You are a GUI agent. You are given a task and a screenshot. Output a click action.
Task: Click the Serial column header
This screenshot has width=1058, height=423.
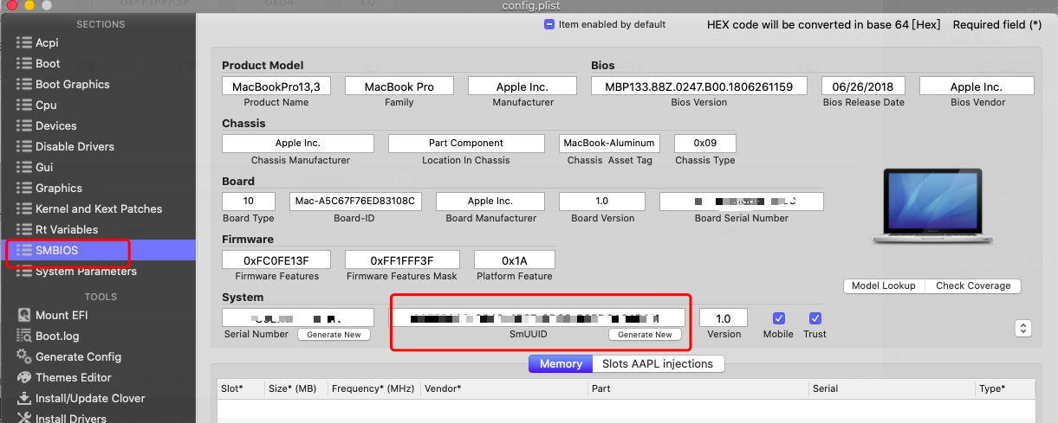(891, 389)
